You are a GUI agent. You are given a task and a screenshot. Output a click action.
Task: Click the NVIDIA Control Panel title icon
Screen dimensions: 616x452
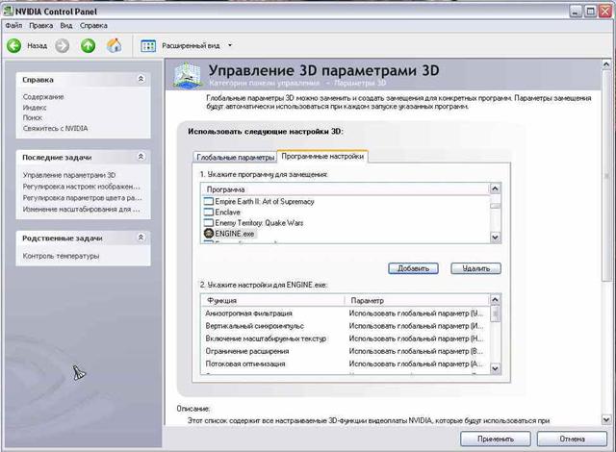point(8,11)
